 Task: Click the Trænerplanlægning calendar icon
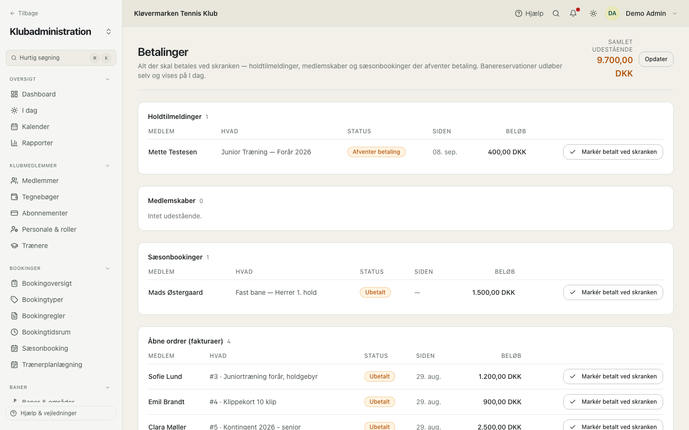coord(14,365)
